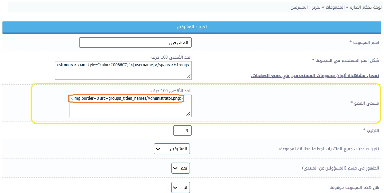Click the link تفعيل مشاهدة ألوان مجموعات المستخدمين
Viewport: 384px width, 193px height.
point(315,76)
